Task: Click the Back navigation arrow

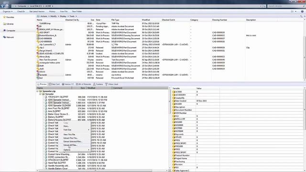Action: pos(2,6)
